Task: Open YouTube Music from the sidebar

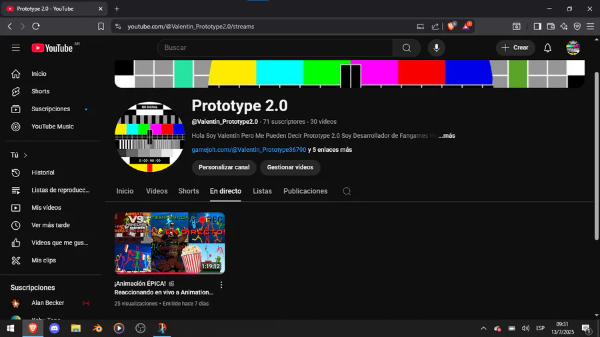Action: [53, 127]
